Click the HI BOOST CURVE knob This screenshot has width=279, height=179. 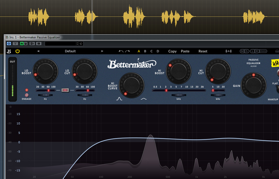131,85
